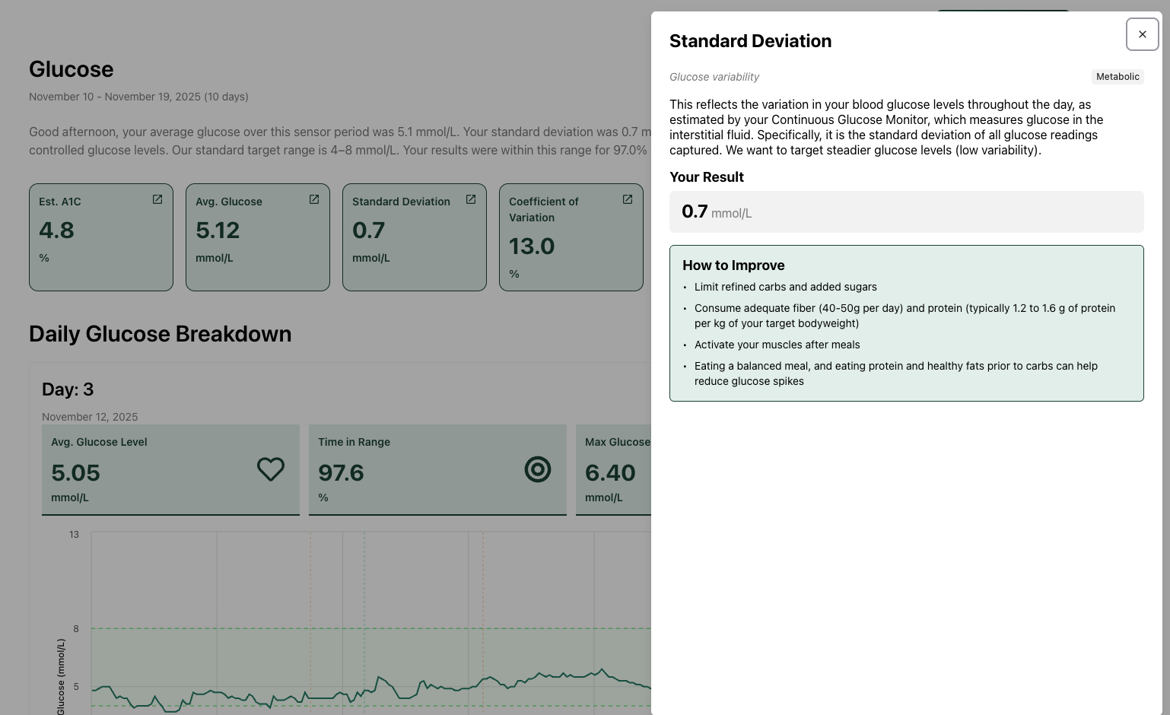Close the Standard Deviation panel
1170x715 pixels.
[1142, 34]
